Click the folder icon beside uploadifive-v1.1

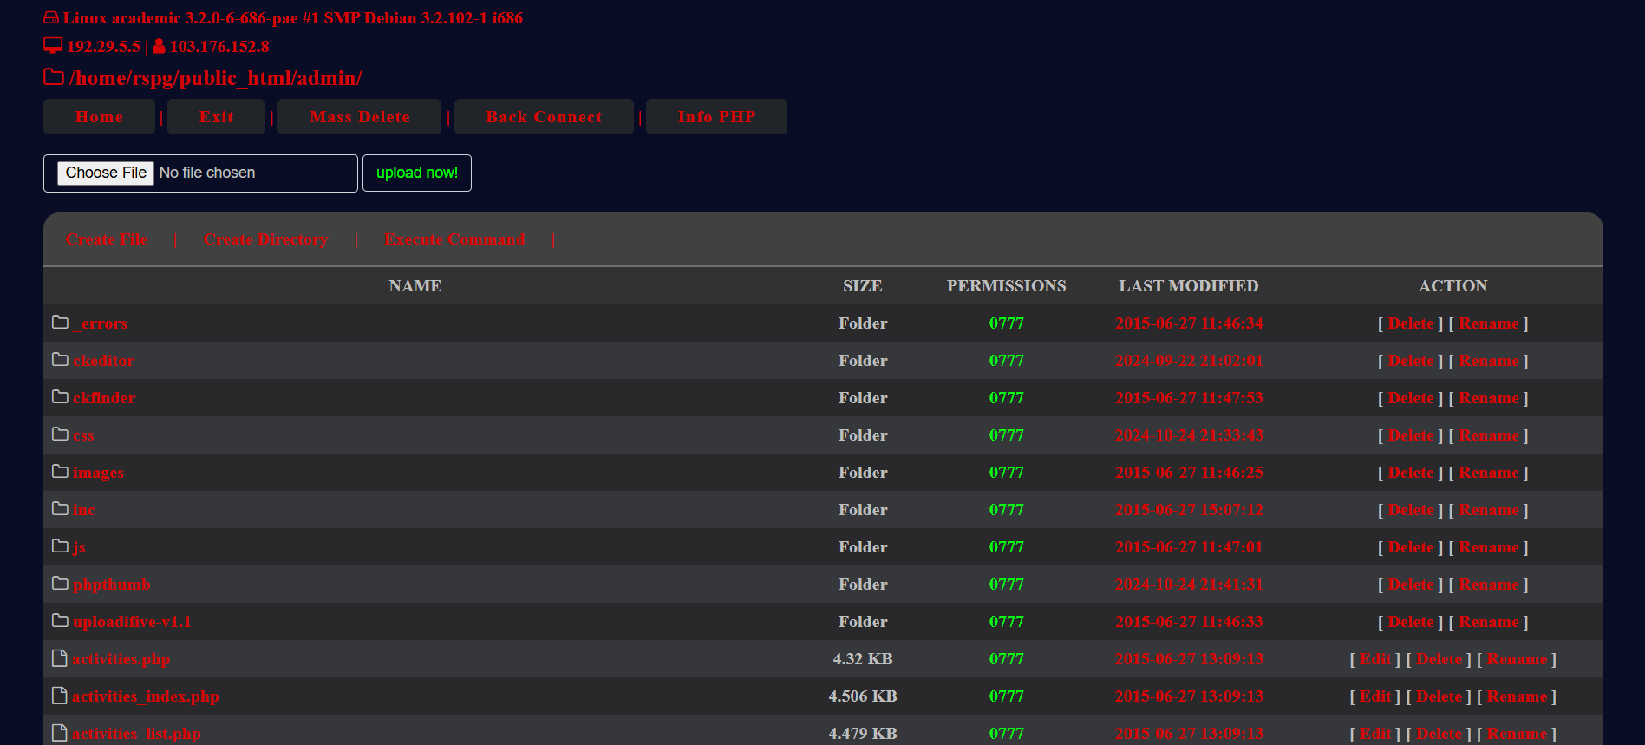pyautogui.click(x=60, y=621)
